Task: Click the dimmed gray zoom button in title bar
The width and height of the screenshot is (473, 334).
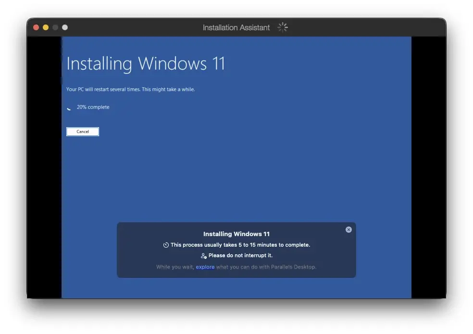Action: (x=55, y=27)
